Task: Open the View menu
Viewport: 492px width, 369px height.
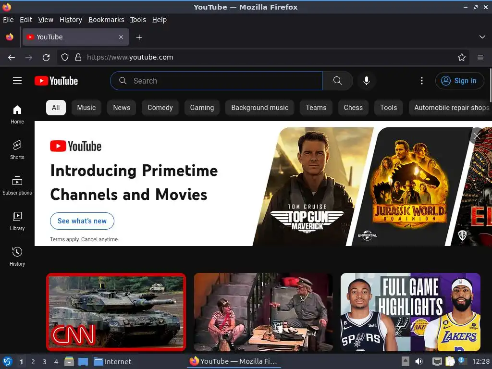Action: 46,20
